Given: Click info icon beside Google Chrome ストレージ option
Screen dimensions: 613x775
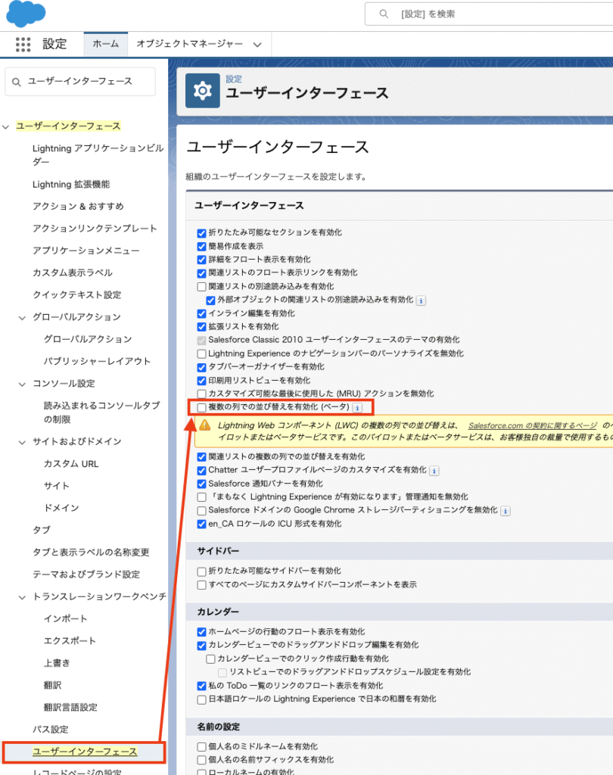Looking at the screenshot, I should 506,511.
